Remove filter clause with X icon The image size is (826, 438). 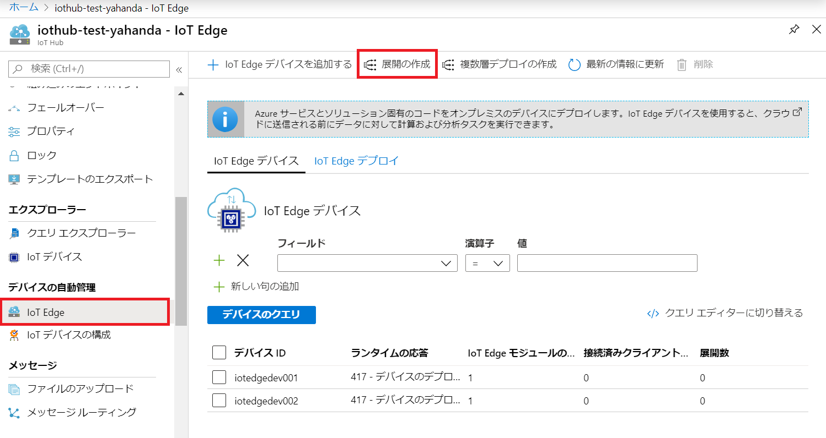[243, 261]
